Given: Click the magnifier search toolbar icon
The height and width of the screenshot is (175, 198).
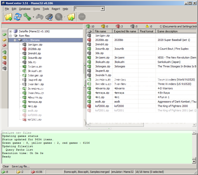Looking at the screenshot, I should (x=59, y=17).
